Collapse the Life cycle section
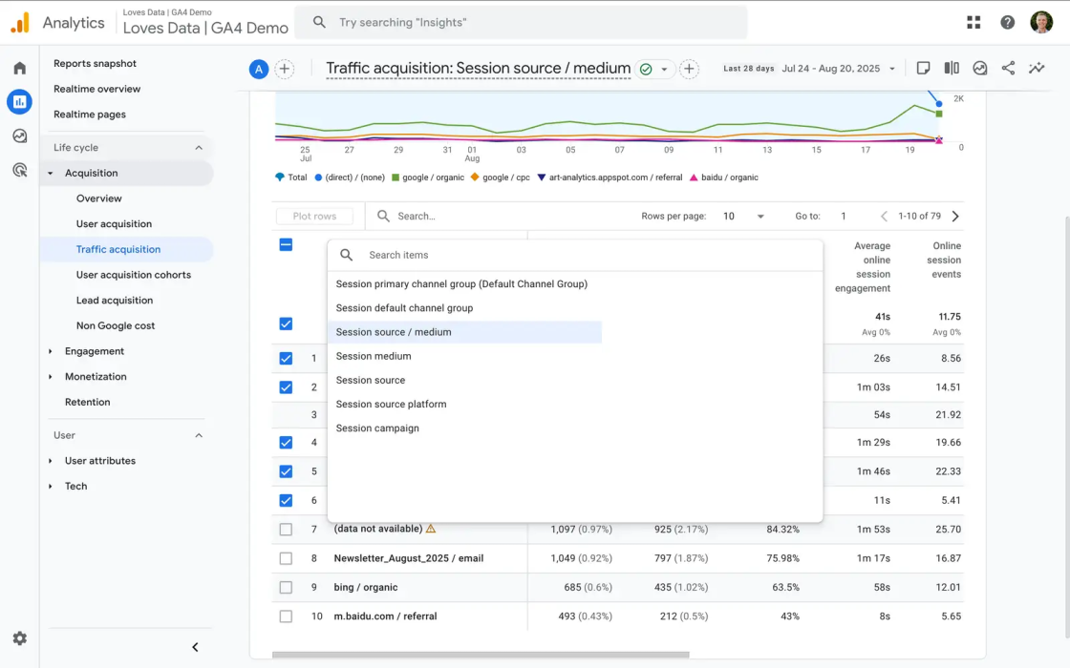 (x=198, y=148)
